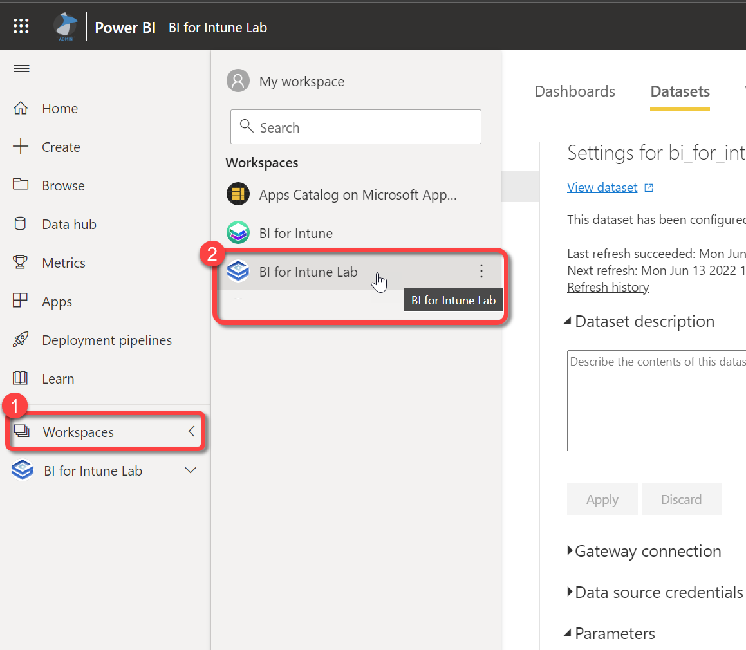Click the Metrics trophy icon

(x=20, y=262)
